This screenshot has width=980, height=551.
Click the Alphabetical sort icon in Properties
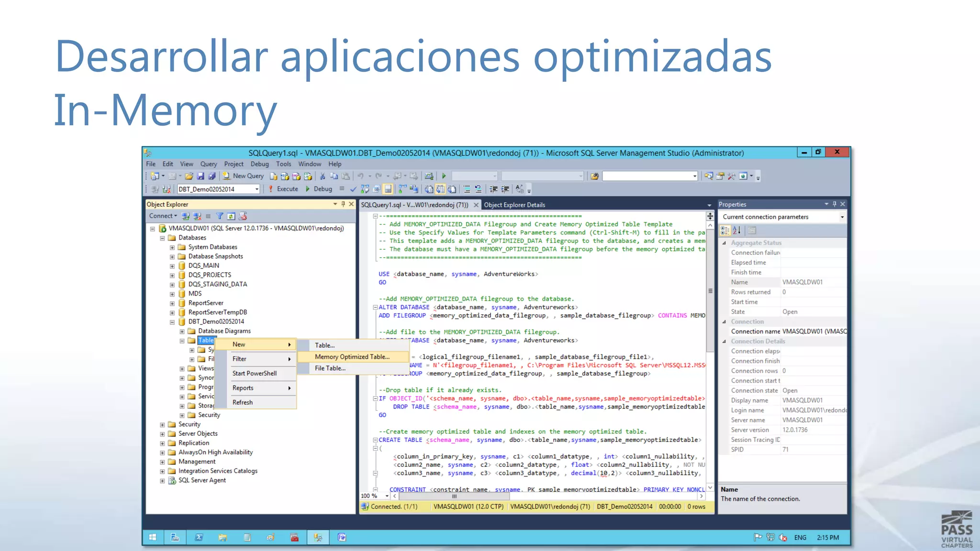click(737, 231)
